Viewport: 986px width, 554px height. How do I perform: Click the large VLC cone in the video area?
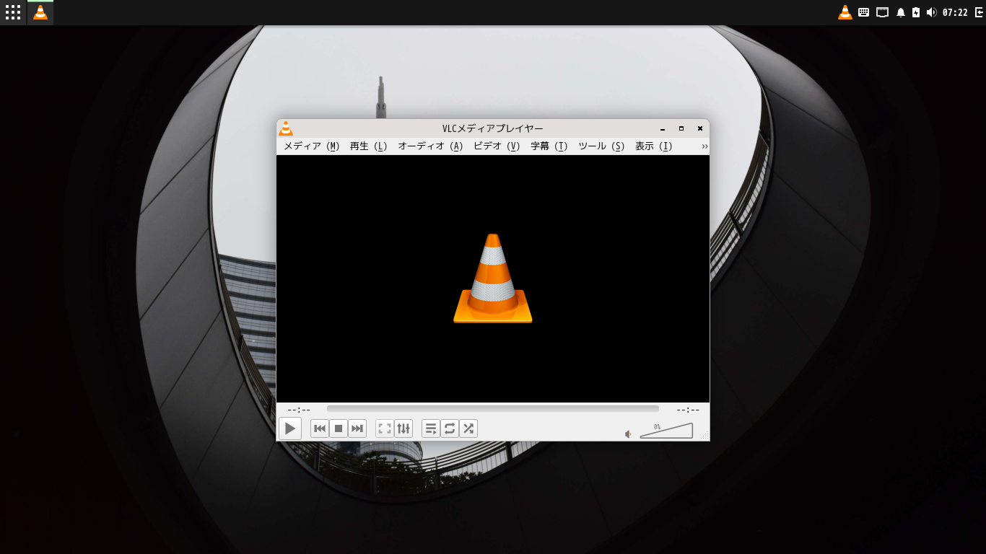(x=493, y=278)
